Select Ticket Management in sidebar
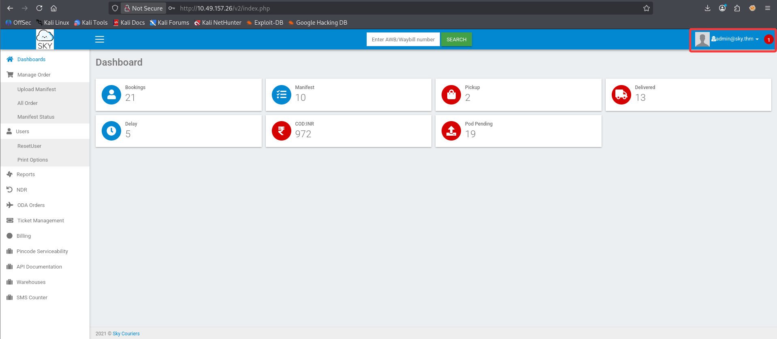The width and height of the screenshot is (777, 339). point(45,220)
